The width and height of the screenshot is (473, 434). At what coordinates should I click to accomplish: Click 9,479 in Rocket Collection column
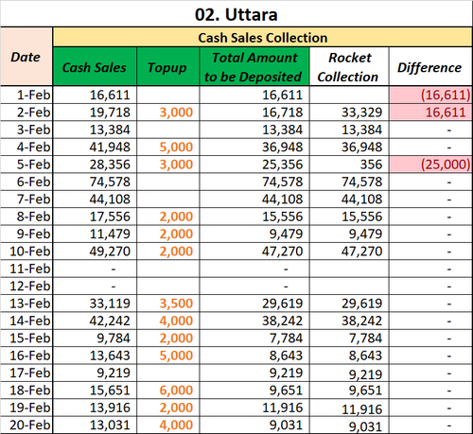coord(349,234)
